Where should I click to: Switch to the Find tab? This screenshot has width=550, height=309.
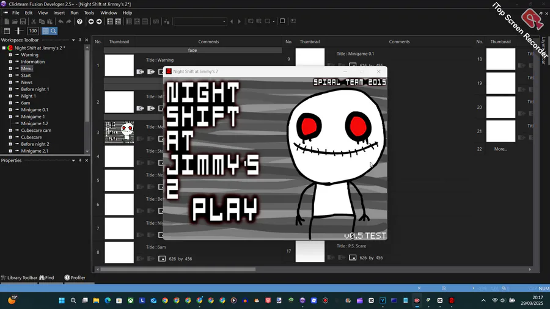[46, 277]
